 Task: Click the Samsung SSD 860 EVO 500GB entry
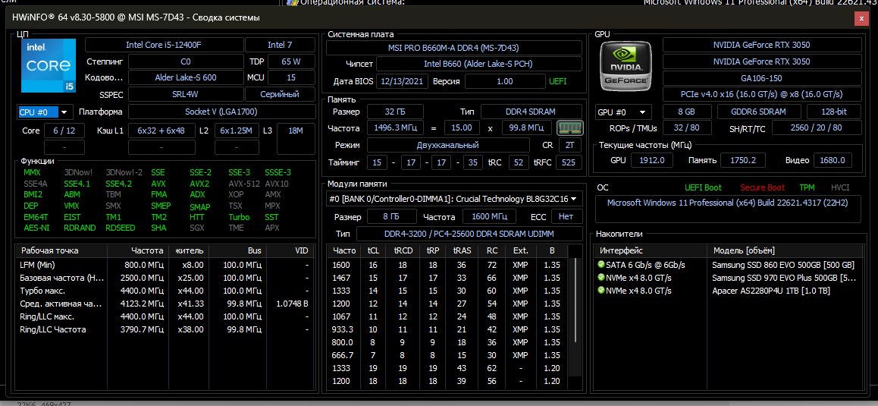[782, 265]
